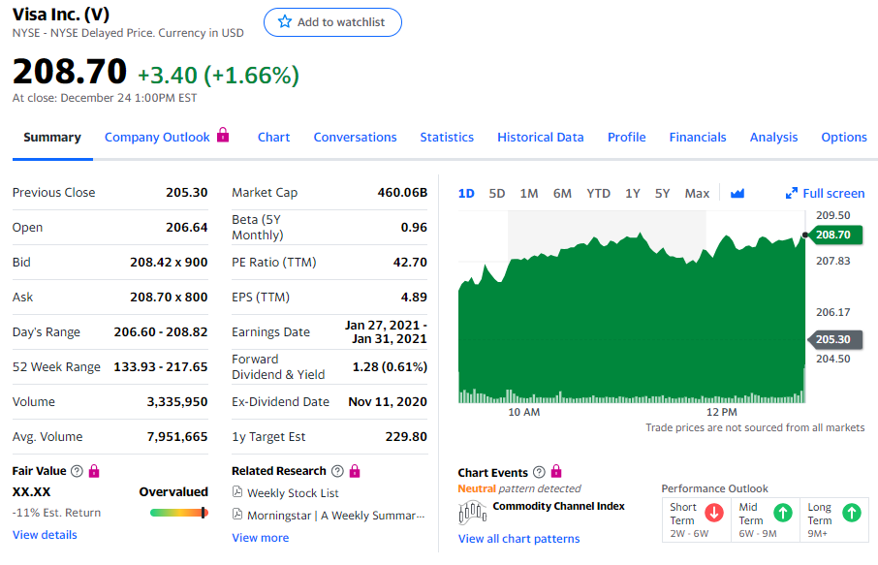The width and height of the screenshot is (878, 565).
Task: Open the Options tab
Action: point(844,138)
